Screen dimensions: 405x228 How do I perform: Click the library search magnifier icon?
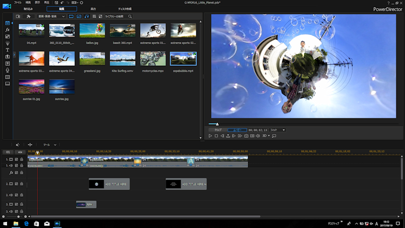click(x=130, y=16)
